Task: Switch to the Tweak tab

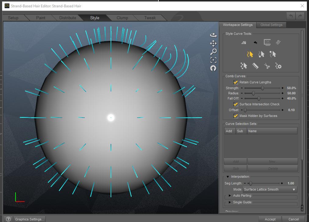Action: 150,18
